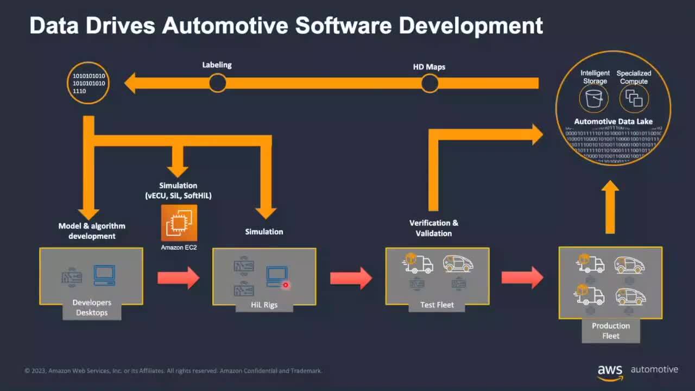Click the car icon in Test Fleet box
The width and height of the screenshot is (695, 391).
tap(458, 263)
